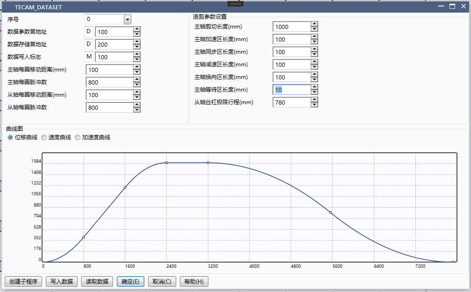Open help via the 帮助(H) button
The height and width of the screenshot is (292, 471).
click(x=193, y=281)
